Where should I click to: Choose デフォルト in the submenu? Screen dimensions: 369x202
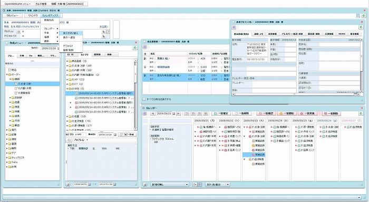(x=71, y=46)
